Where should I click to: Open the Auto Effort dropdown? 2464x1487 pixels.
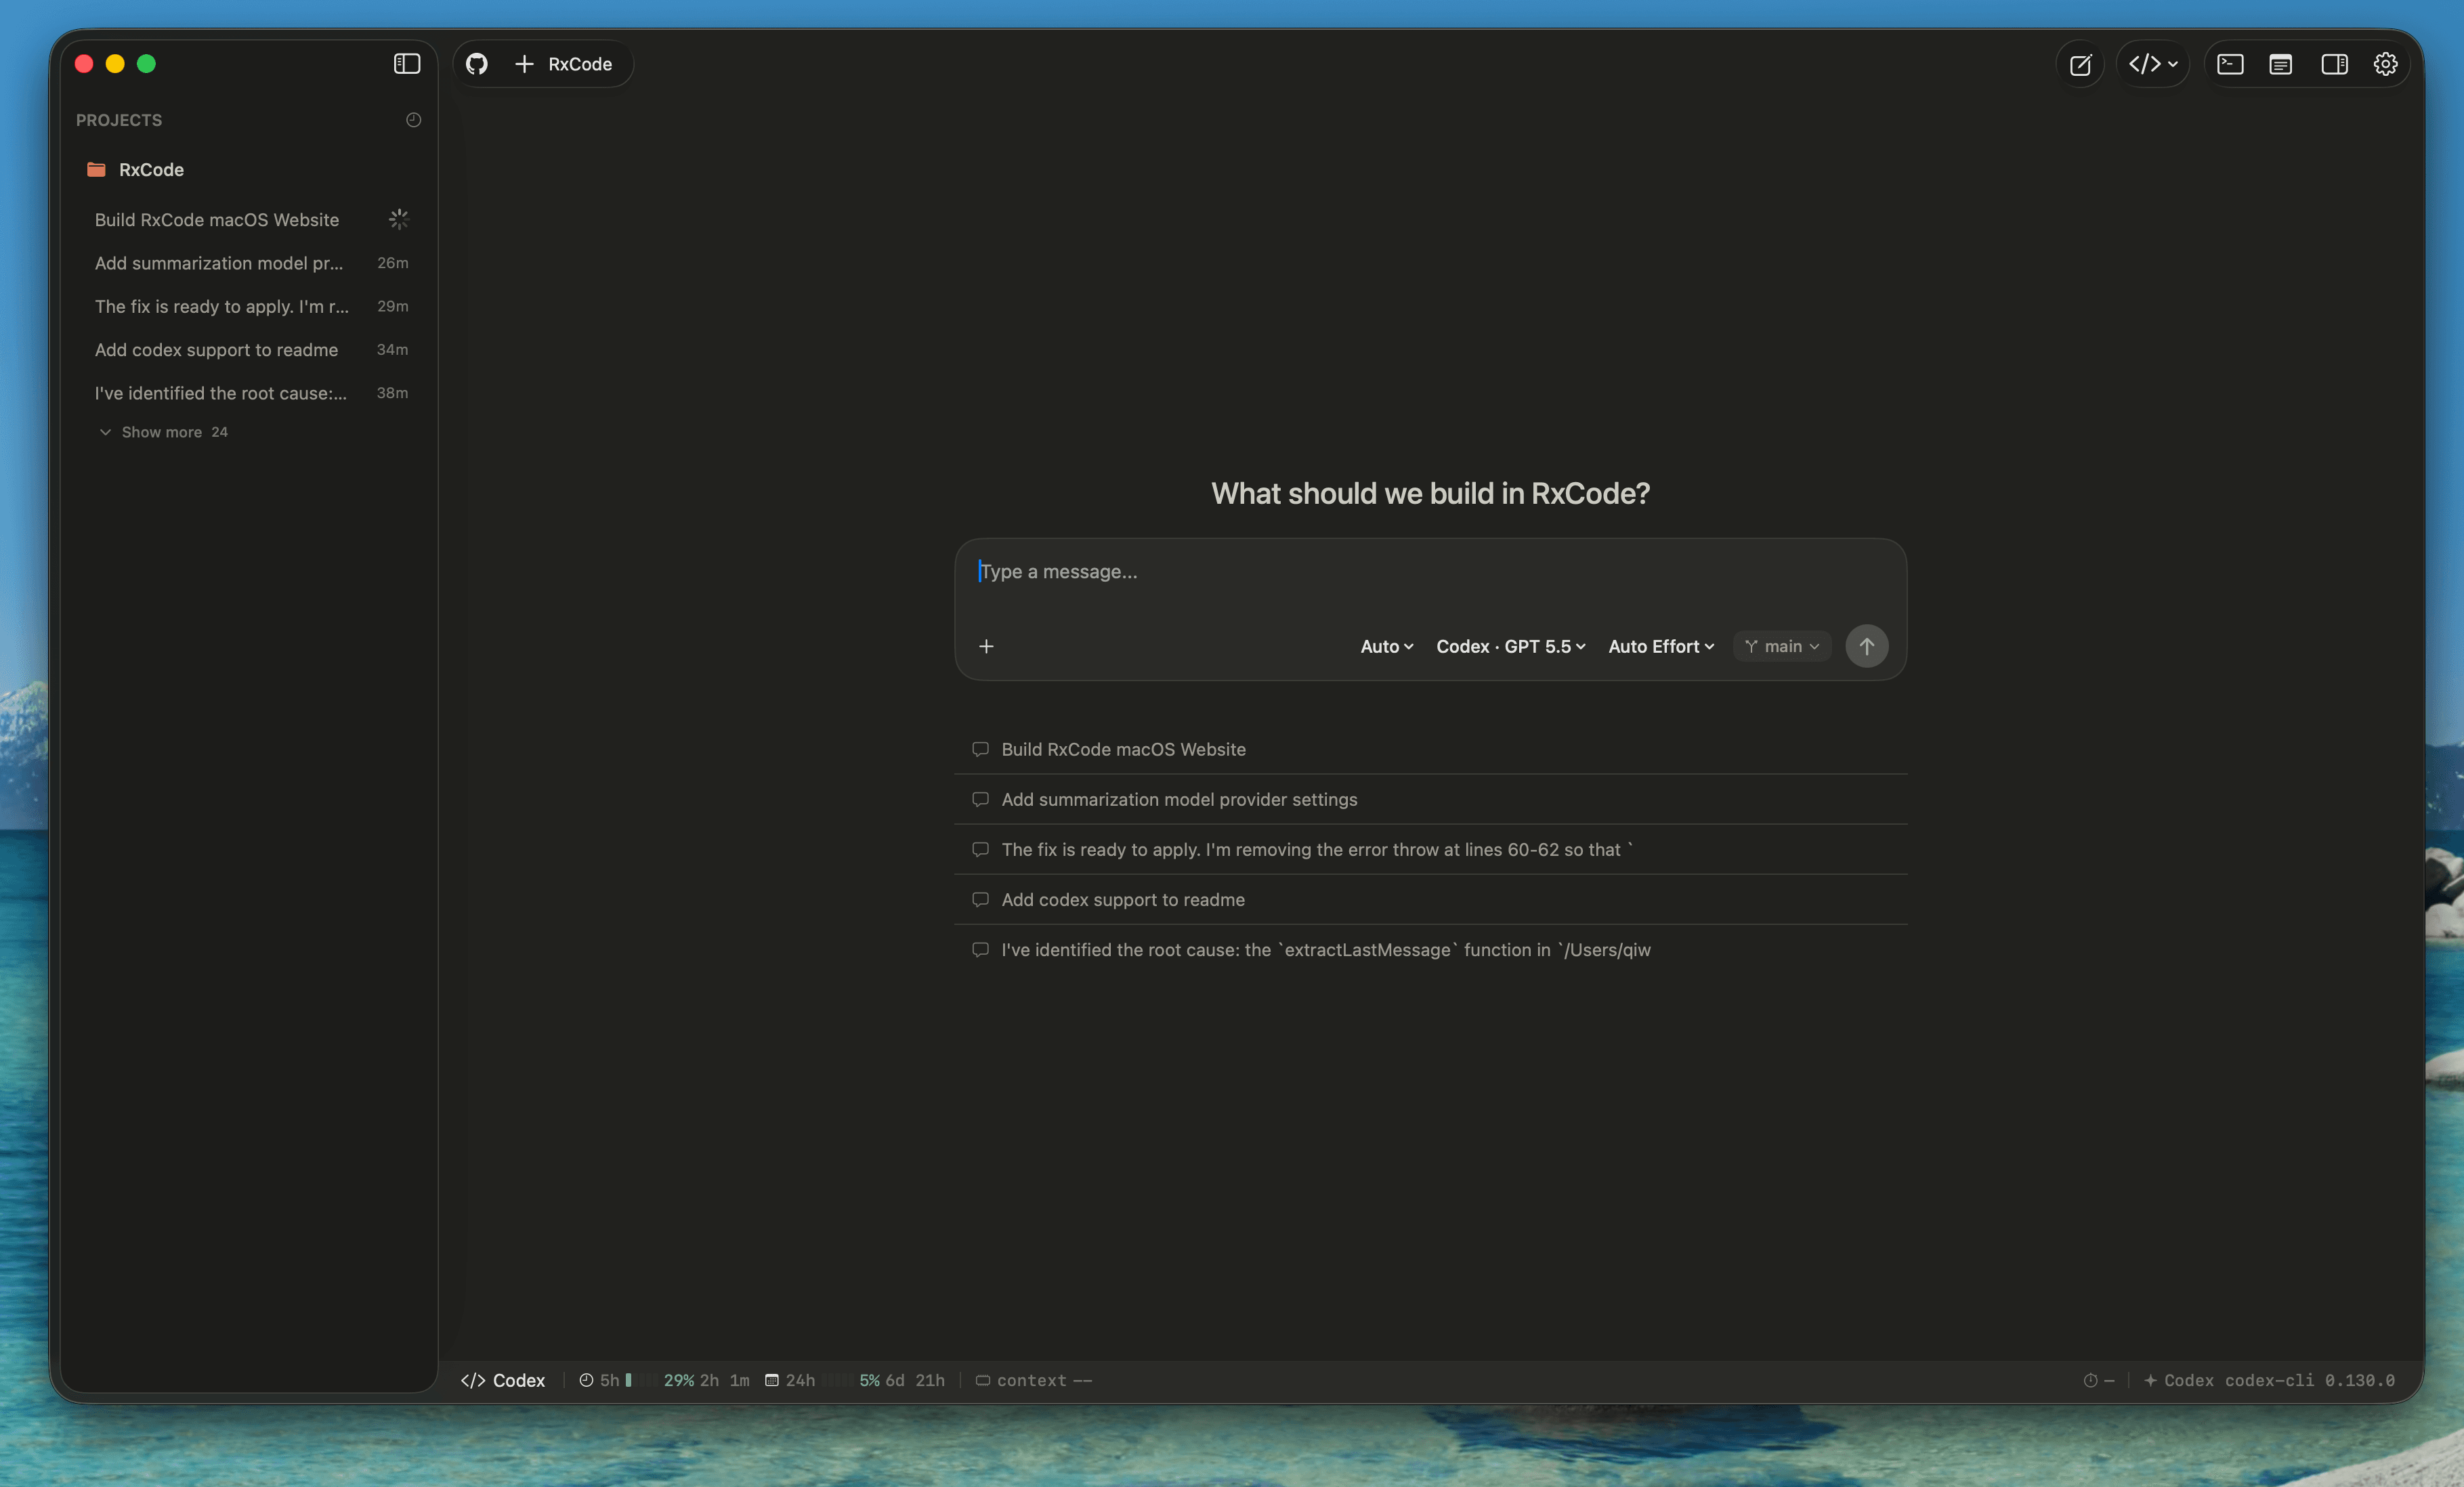pos(1660,646)
